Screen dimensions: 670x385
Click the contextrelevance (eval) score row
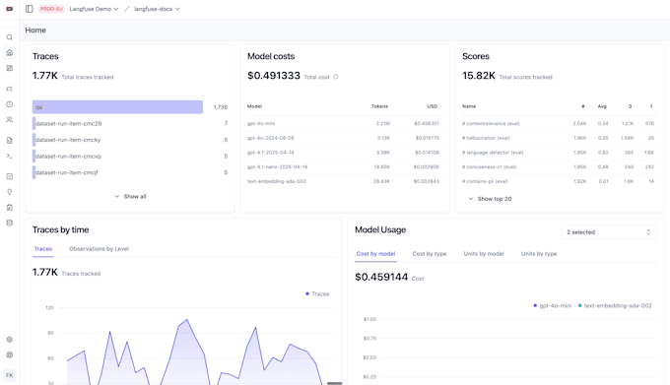(560, 123)
